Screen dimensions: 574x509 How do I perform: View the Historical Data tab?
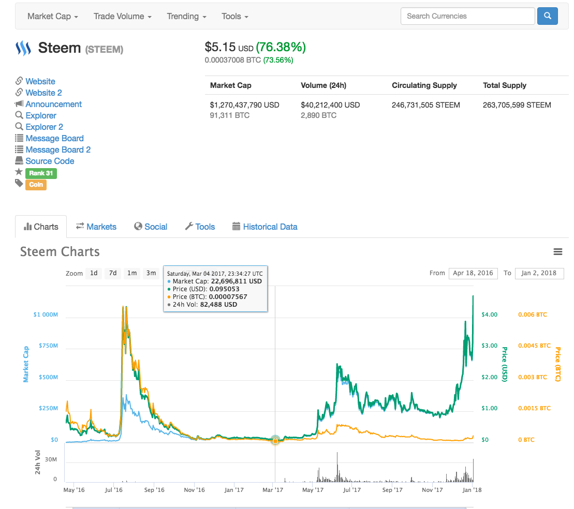point(265,227)
